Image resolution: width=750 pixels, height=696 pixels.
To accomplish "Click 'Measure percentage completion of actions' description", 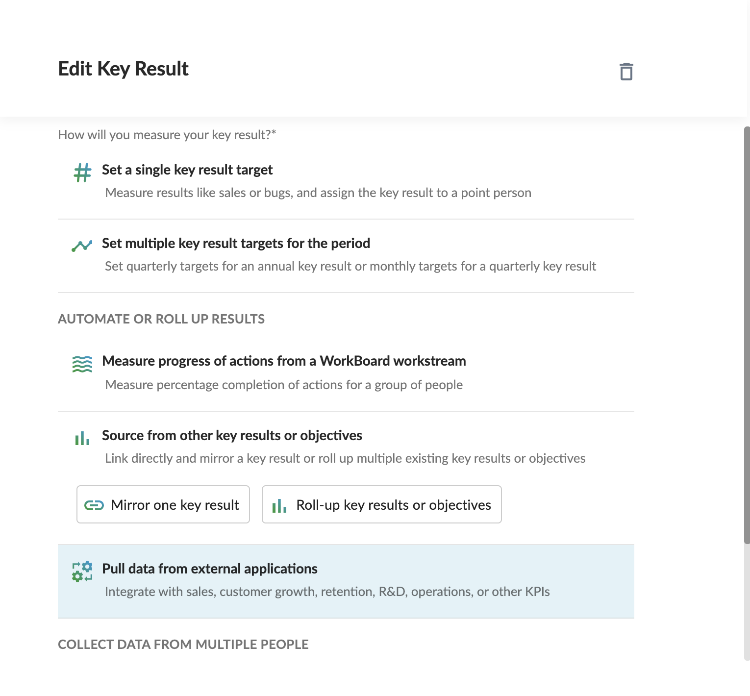I will tap(284, 385).
